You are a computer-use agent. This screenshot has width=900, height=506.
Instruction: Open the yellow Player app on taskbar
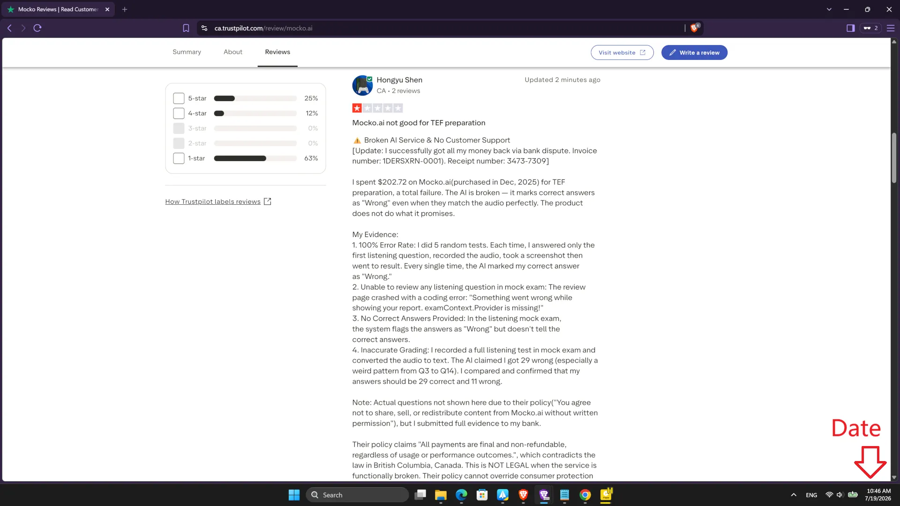606,495
